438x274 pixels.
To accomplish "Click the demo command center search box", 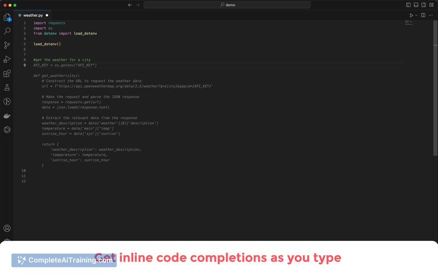I will [x=227, y=5].
